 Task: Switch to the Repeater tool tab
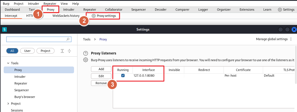click(90, 10)
